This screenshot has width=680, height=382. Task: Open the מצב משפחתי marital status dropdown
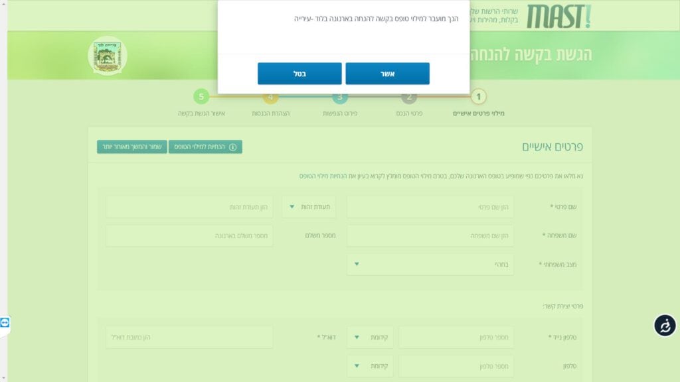click(430, 264)
